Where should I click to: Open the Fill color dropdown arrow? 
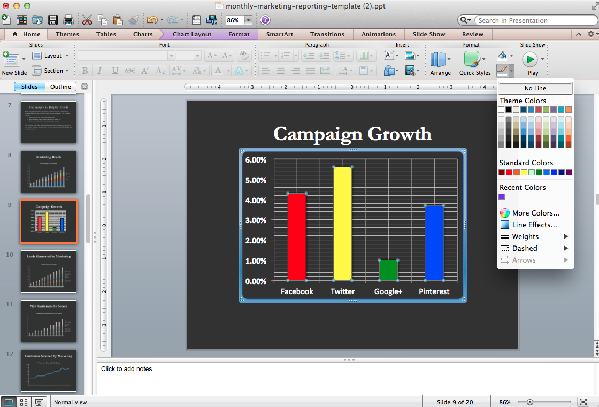coord(511,56)
